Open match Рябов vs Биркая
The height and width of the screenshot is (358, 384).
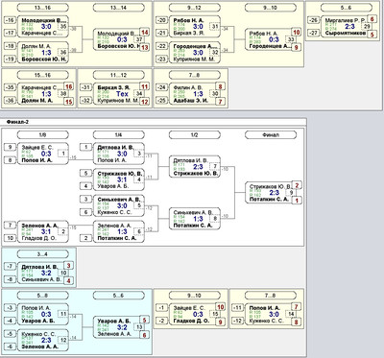(x=195, y=27)
